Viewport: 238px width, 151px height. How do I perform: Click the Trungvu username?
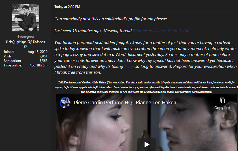click(25, 36)
